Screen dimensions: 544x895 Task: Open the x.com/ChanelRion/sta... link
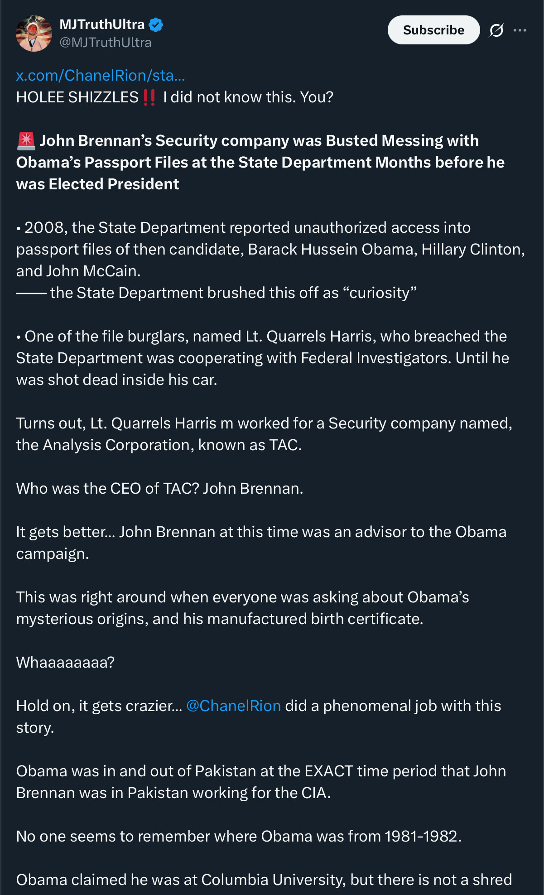tap(101, 75)
